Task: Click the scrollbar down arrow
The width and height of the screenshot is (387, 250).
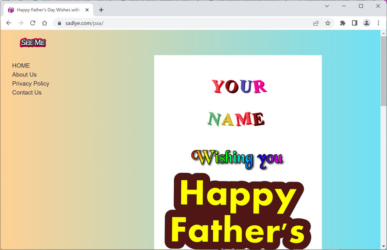Action: pos(383,246)
